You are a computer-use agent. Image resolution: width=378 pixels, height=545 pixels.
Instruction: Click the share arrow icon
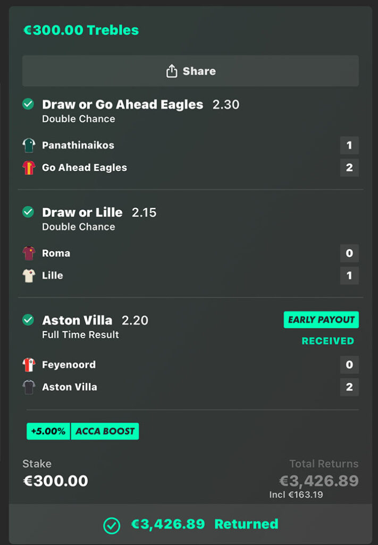coord(171,71)
